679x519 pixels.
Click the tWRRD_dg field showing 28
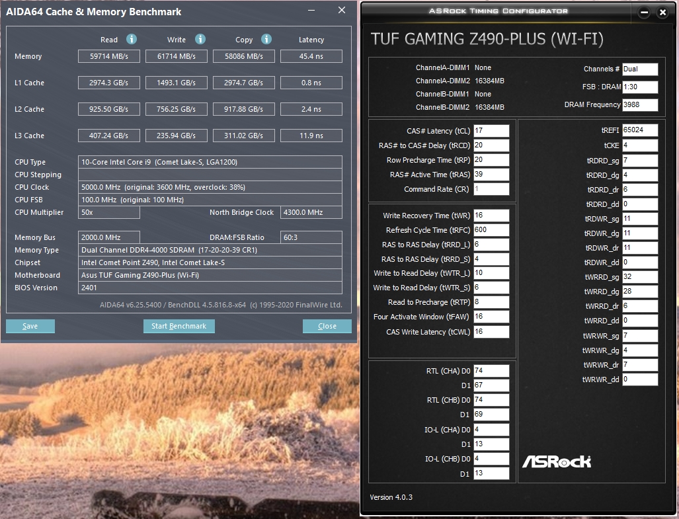click(x=640, y=292)
